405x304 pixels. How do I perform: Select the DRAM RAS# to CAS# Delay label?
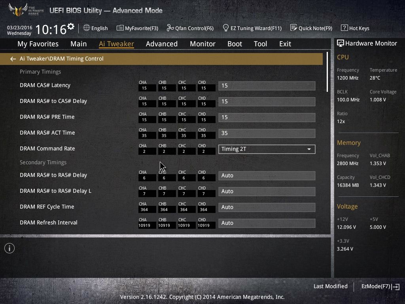click(x=53, y=101)
